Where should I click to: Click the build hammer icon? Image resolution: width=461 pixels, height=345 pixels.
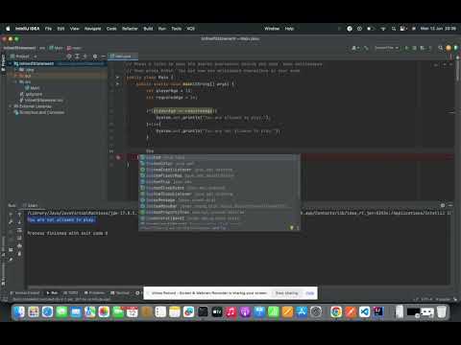(x=366, y=48)
